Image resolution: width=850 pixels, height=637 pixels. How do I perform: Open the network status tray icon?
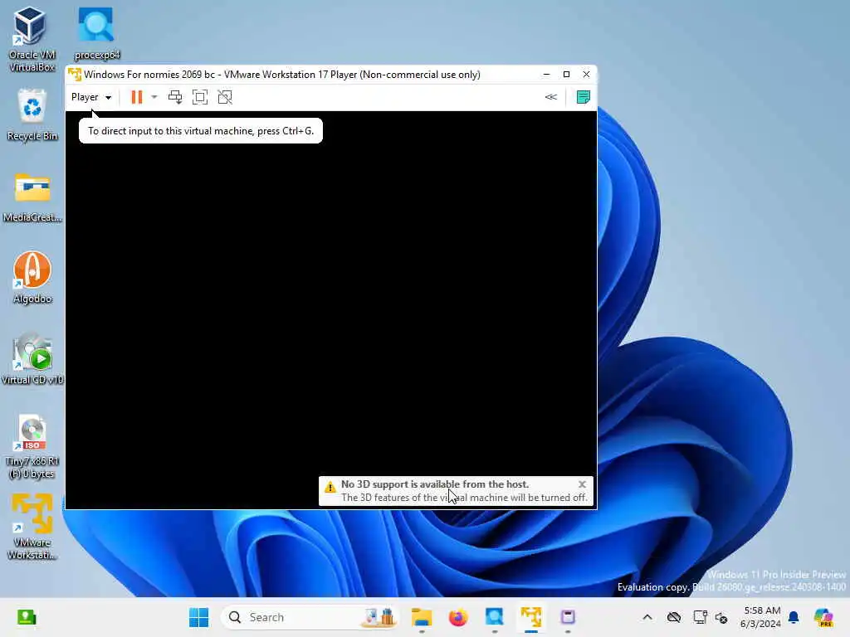[x=700, y=617]
